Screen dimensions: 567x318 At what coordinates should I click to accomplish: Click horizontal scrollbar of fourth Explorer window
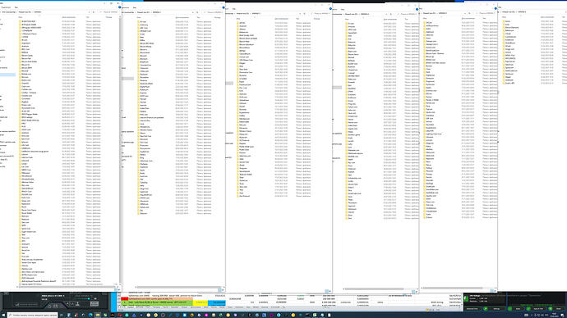click(374, 288)
